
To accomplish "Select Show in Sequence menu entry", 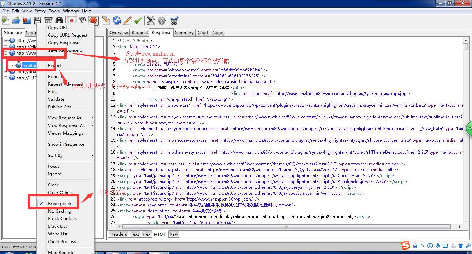I will tap(66, 144).
